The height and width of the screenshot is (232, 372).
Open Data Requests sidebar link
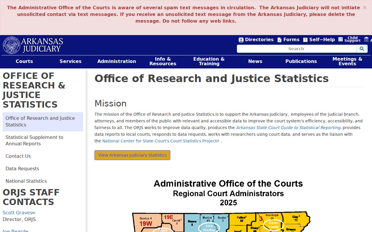coord(43,168)
